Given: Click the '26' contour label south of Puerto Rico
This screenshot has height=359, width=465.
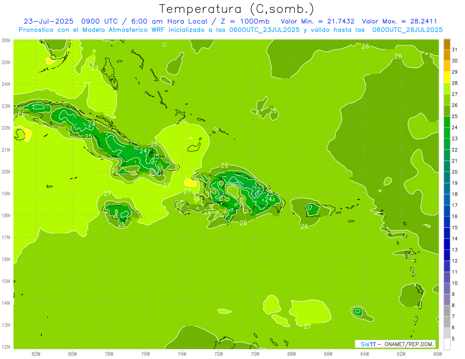Looking at the screenshot, I should pyautogui.click(x=304, y=226).
